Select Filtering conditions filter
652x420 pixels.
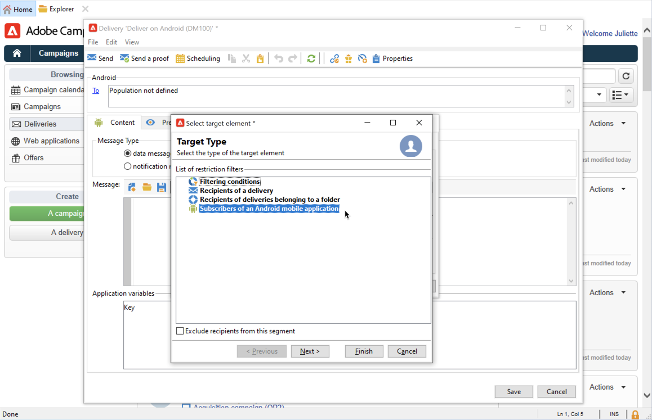tap(230, 182)
